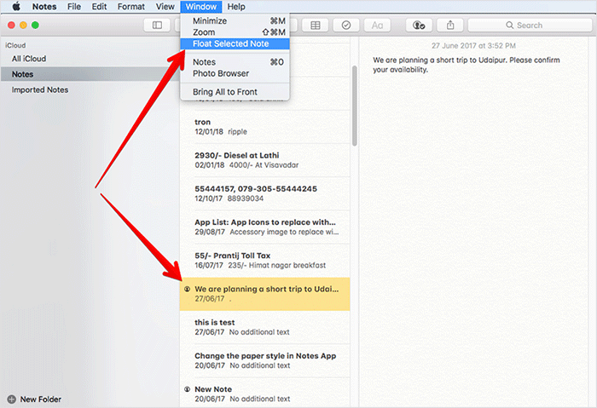This screenshot has width=597, height=408.
Task: Toggle the folders sidebar button
Action: coord(157,26)
